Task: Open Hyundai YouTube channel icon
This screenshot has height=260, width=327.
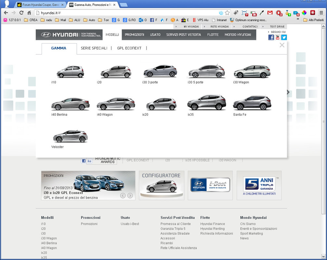Action: coord(278,37)
